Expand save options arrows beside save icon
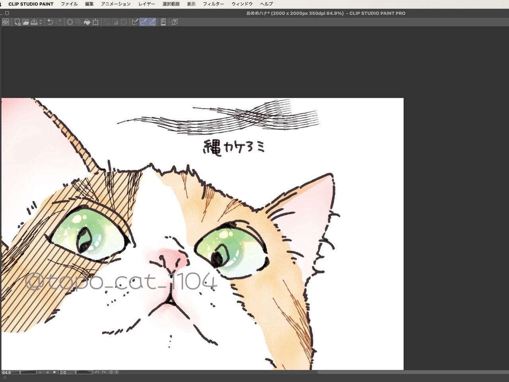The image size is (509, 382). click(x=41, y=22)
